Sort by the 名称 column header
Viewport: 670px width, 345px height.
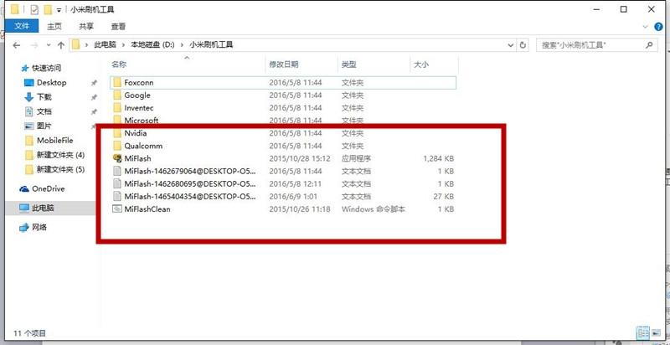[119, 64]
